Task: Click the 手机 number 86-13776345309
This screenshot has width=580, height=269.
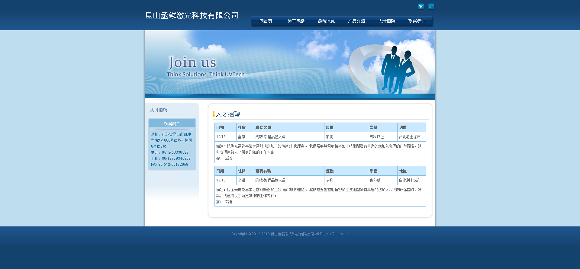Action: [176, 159]
